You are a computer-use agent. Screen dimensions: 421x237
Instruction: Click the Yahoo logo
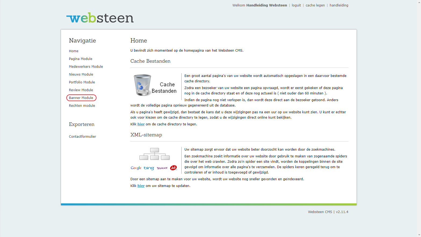[x=162, y=168]
